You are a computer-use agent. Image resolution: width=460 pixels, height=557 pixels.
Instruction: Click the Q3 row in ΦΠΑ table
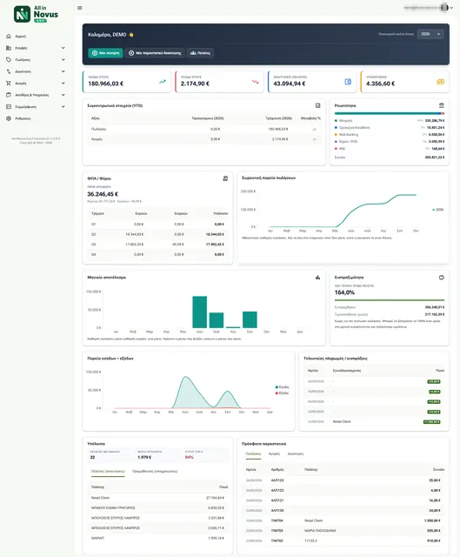pyautogui.click(x=157, y=245)
